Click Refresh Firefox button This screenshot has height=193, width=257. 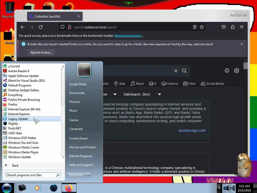coord(41,53)
